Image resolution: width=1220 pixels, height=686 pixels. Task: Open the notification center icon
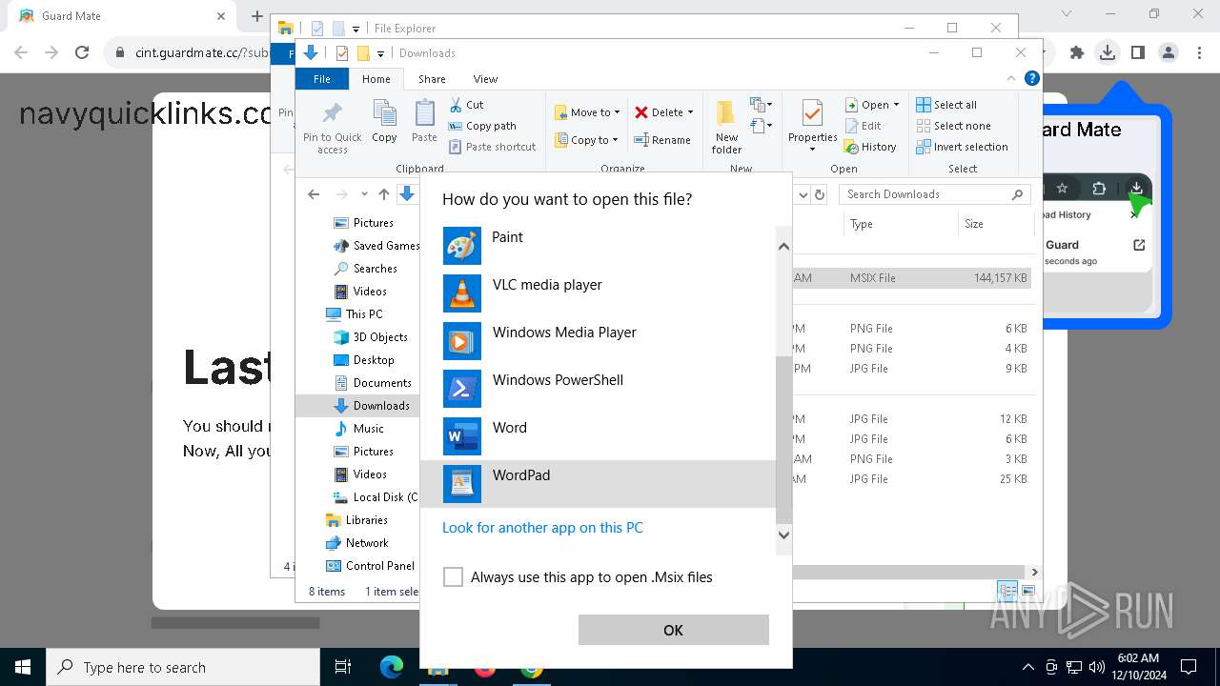[x=1189, y=667]
